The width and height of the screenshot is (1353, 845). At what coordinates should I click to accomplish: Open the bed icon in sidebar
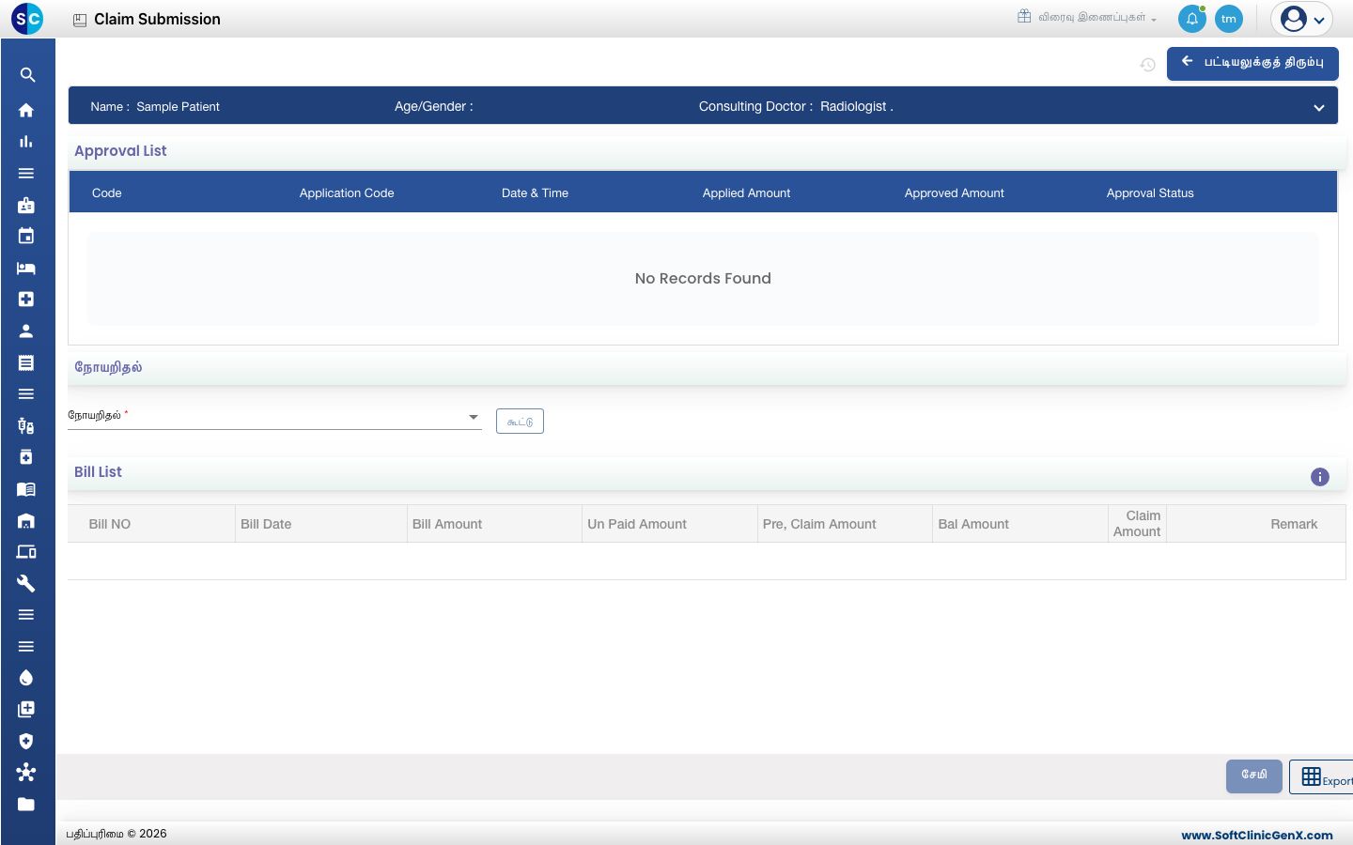pos(26,268)
